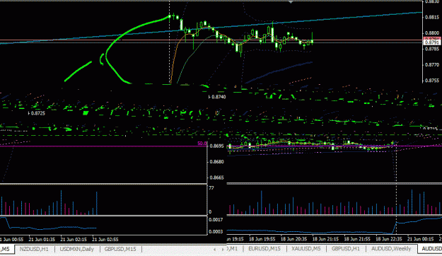Click the 0.8665 price scale label
Screen dimensions: 442x256
(x=217, y=178)
